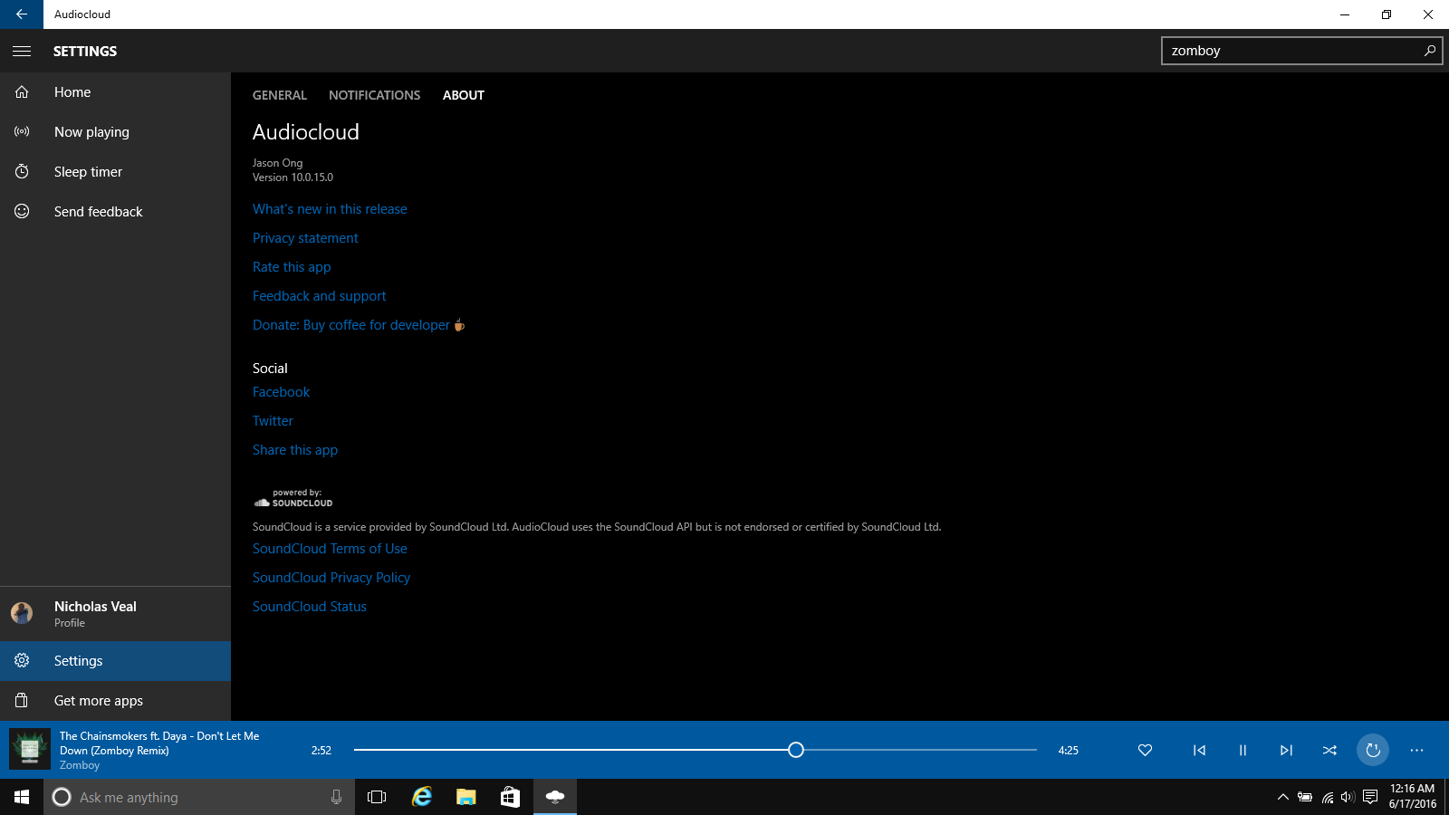Viewport: 1449px width, 815px height.
Task: Open SoundCloud Terms of Use
Action: coord(330,549)
